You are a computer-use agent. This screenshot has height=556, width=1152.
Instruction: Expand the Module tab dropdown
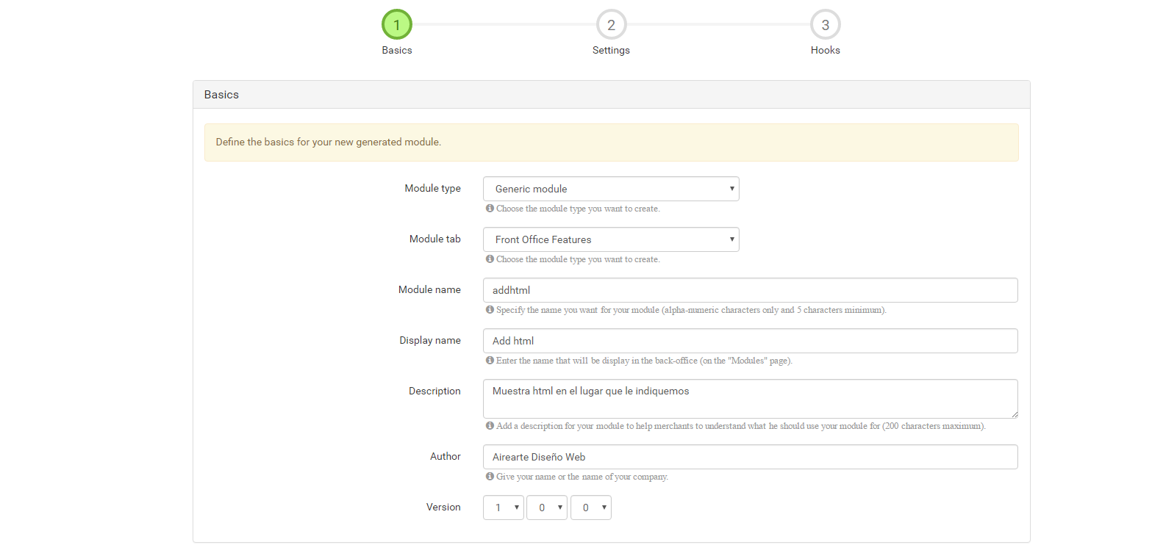pyautogui.click(x=610, y=239)
